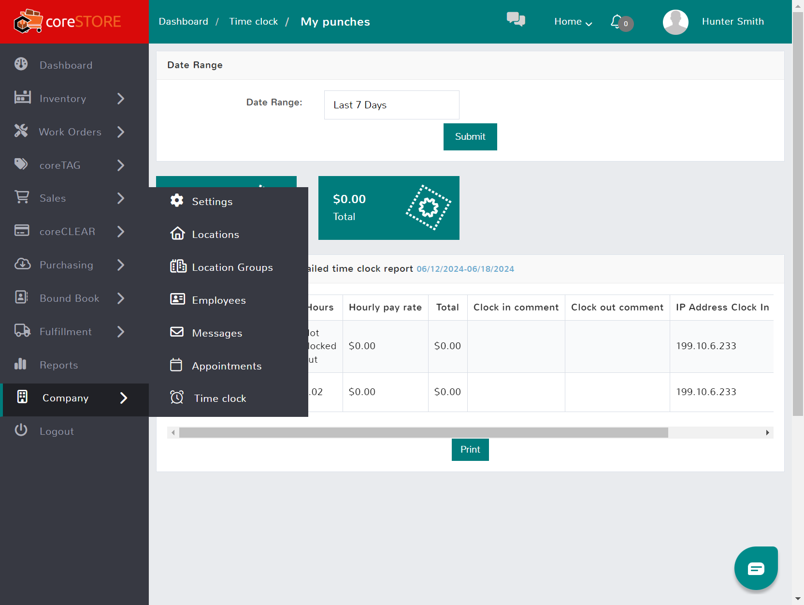
Task: Open the chat messages icon in header
Action: (x=516, y=19)
